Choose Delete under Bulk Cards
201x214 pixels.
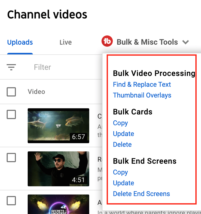point(122,144)
